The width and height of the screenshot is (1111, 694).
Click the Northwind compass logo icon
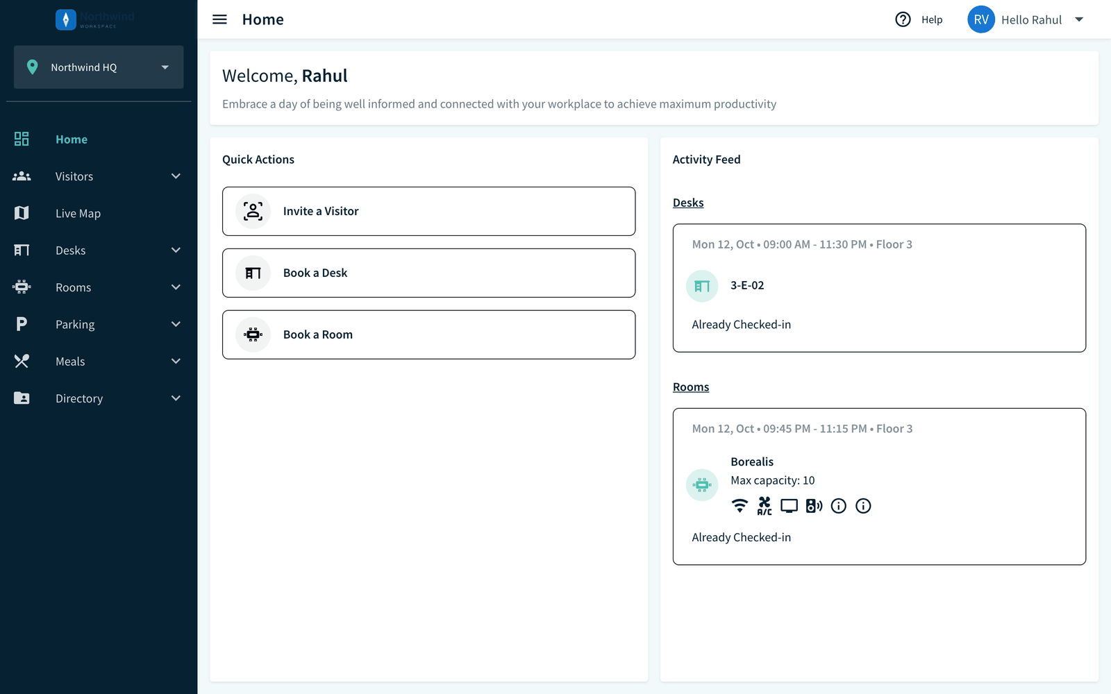[65, 19]
